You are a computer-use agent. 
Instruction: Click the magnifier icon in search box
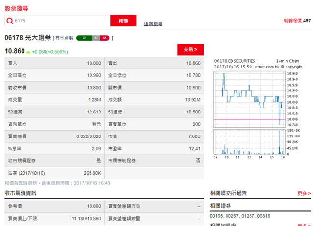coord(10,21)
